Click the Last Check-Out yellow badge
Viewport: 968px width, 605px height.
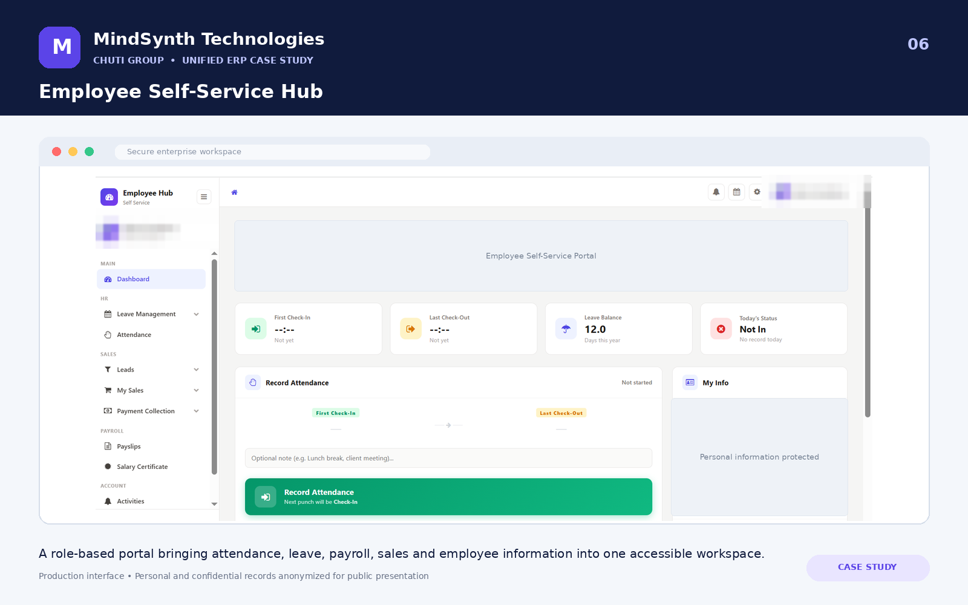pyautogui.click(x=561, y=413)
